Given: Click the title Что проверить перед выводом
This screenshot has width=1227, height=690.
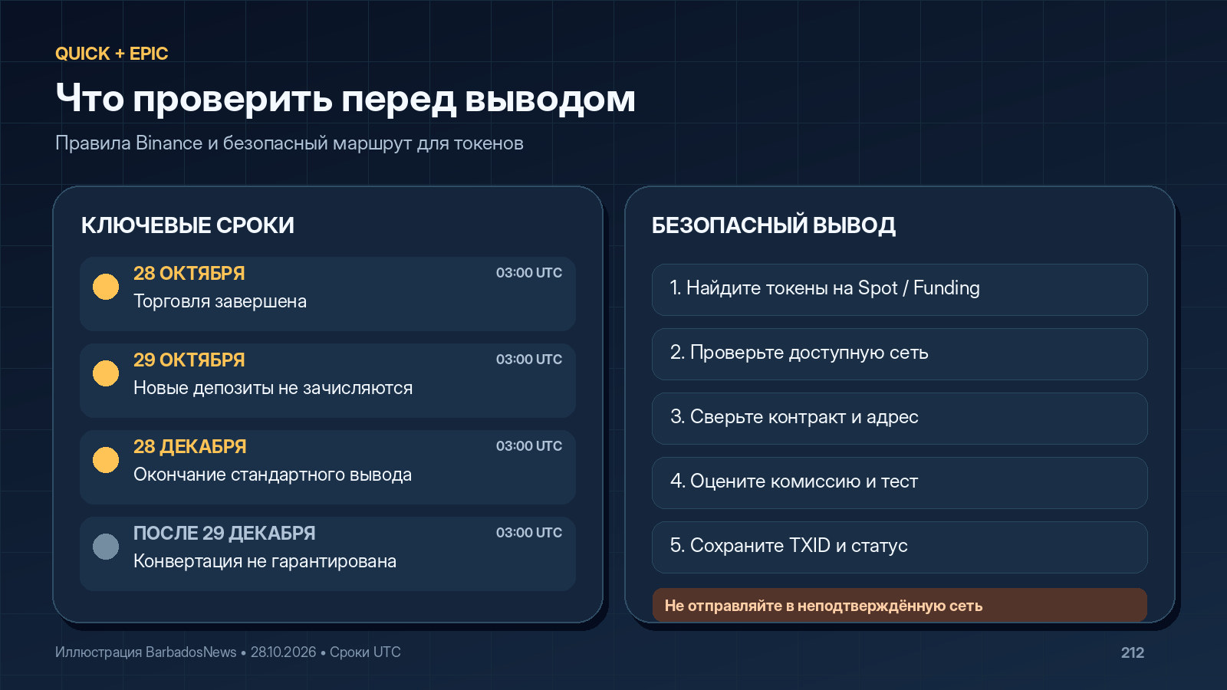Looking at the screenshot, I should (345, 100).
